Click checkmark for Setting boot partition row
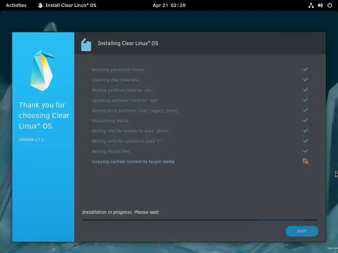Viewport: 338px width, 253px height. [305, 110]
